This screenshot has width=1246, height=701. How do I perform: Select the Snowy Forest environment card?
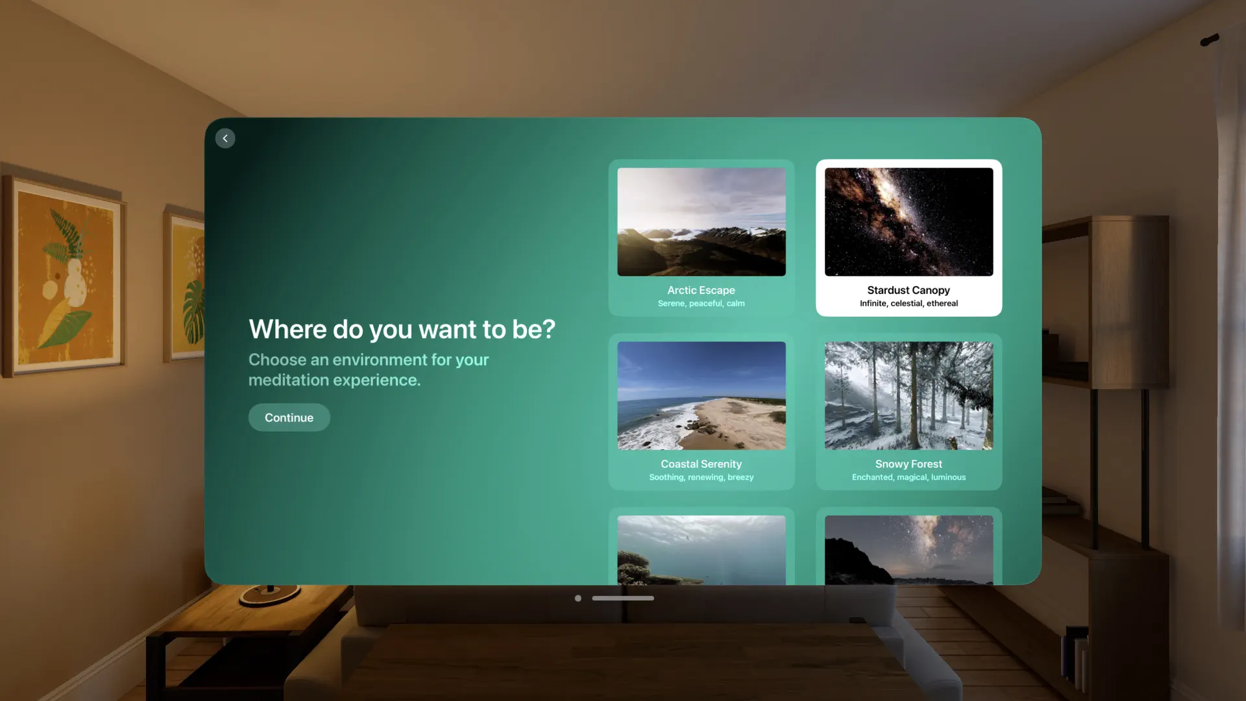click(909, 412)
